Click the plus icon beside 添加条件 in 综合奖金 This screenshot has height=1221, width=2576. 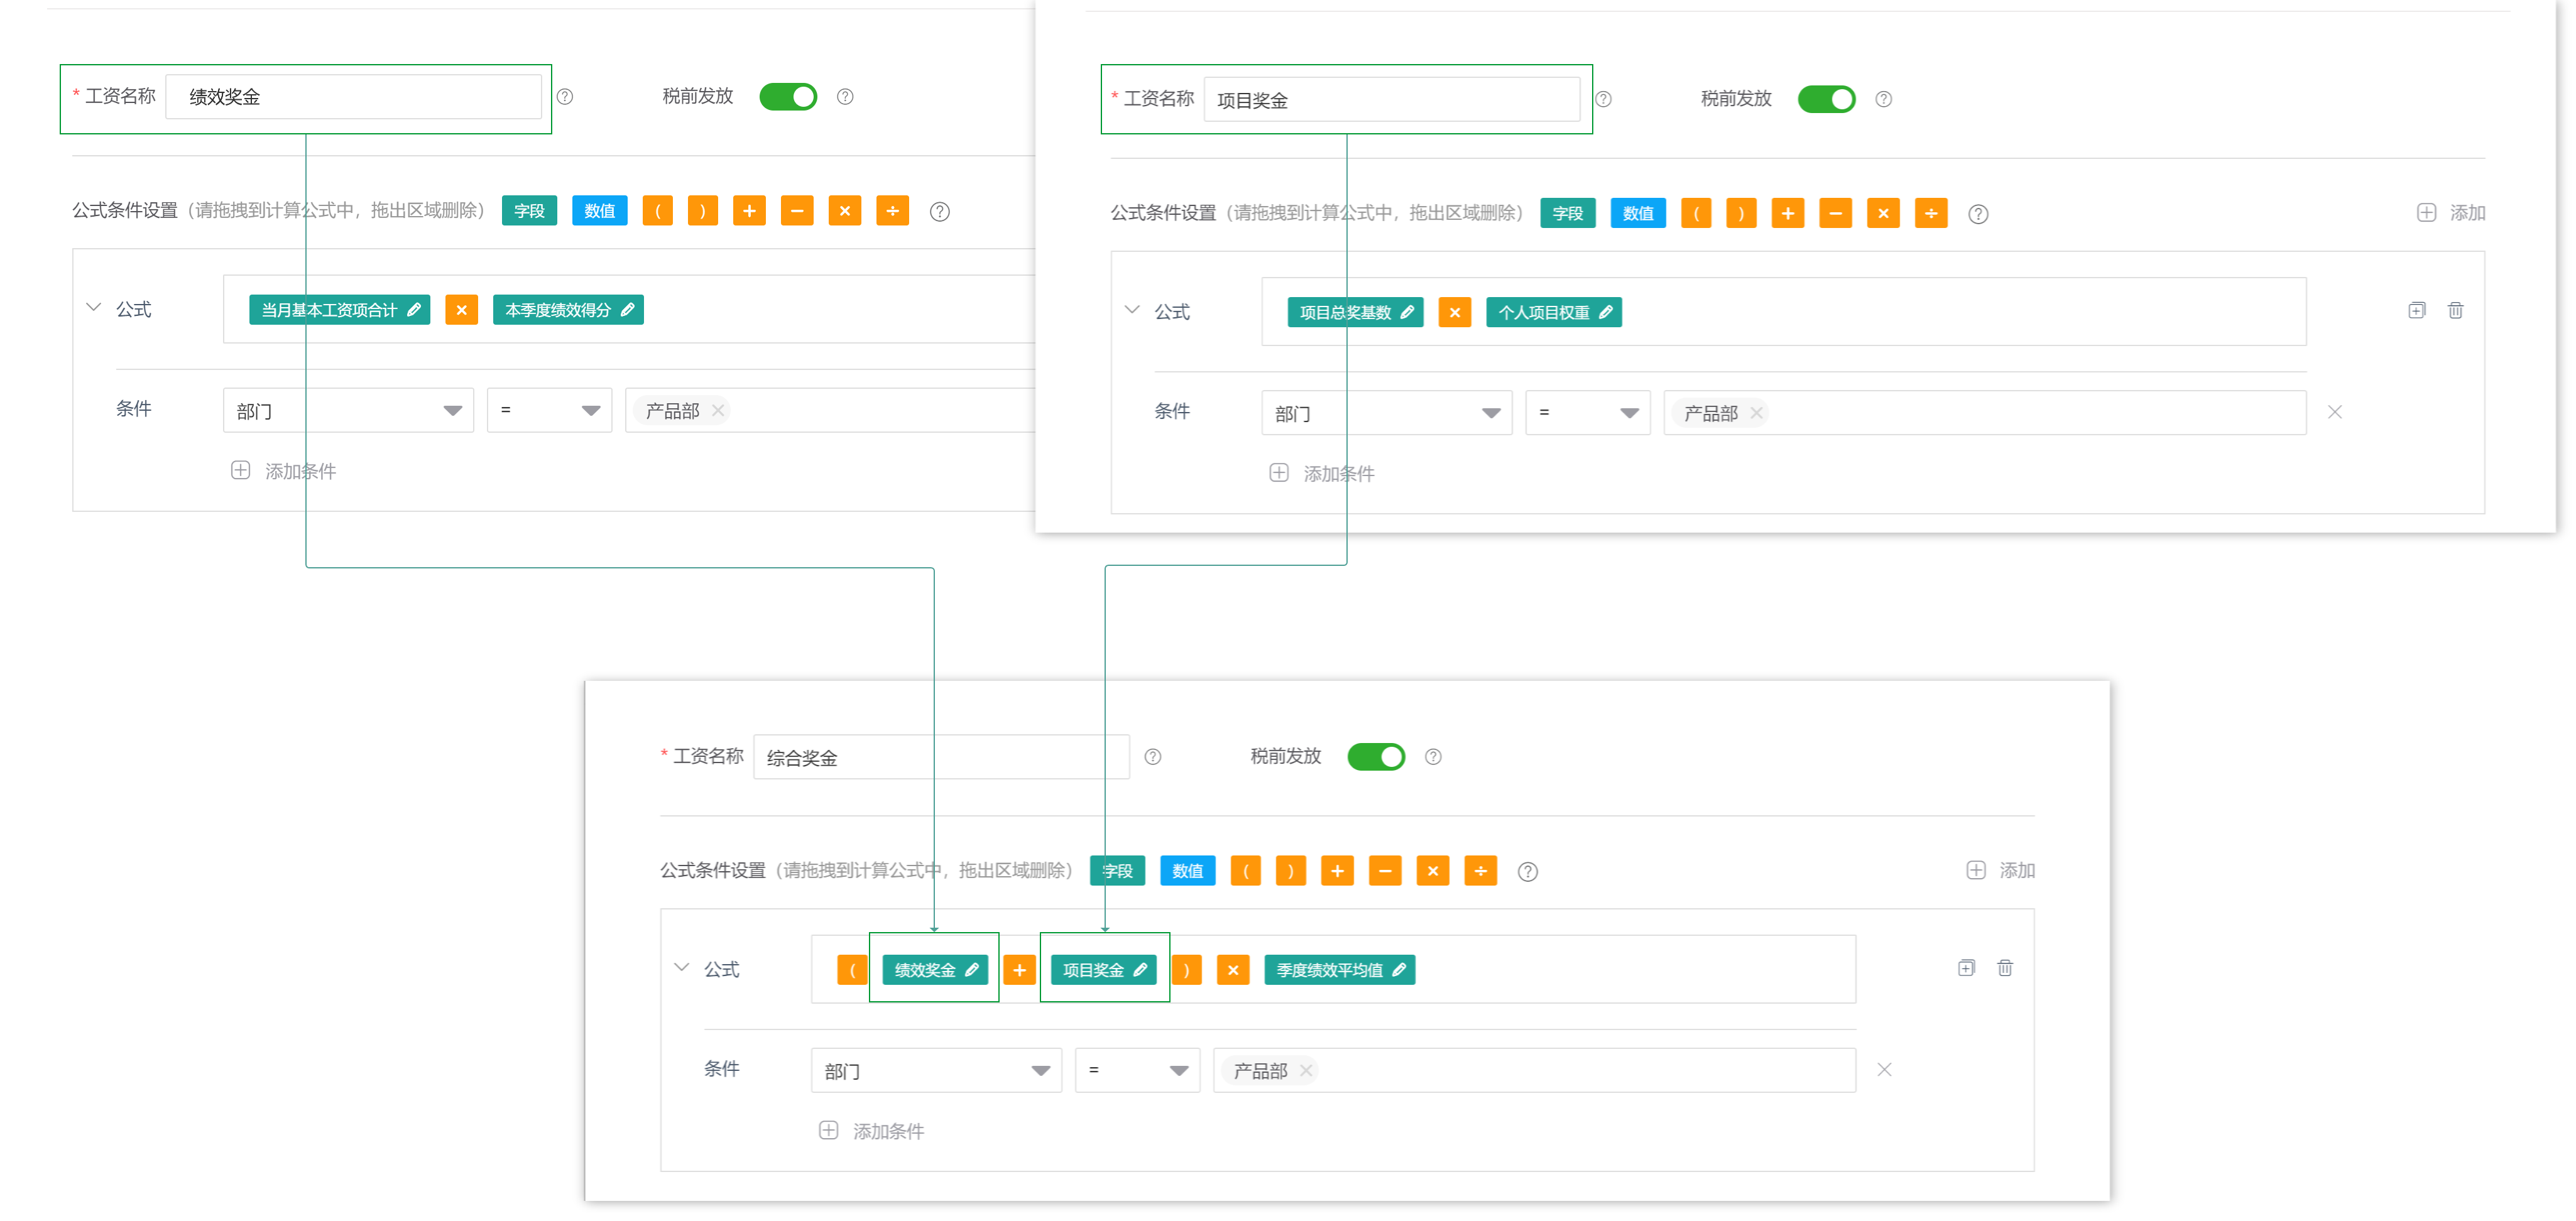pyautogui.click(x=828, y=1131)
